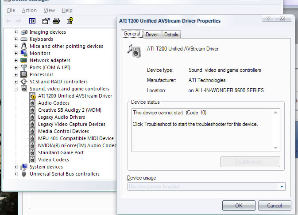Expand the Processors node
This screenshot has width=298, height=215.
(x=16, y=74)
